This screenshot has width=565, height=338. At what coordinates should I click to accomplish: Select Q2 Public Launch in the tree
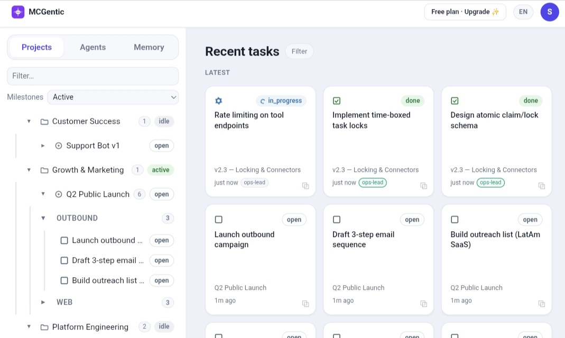tap(98, 195)
